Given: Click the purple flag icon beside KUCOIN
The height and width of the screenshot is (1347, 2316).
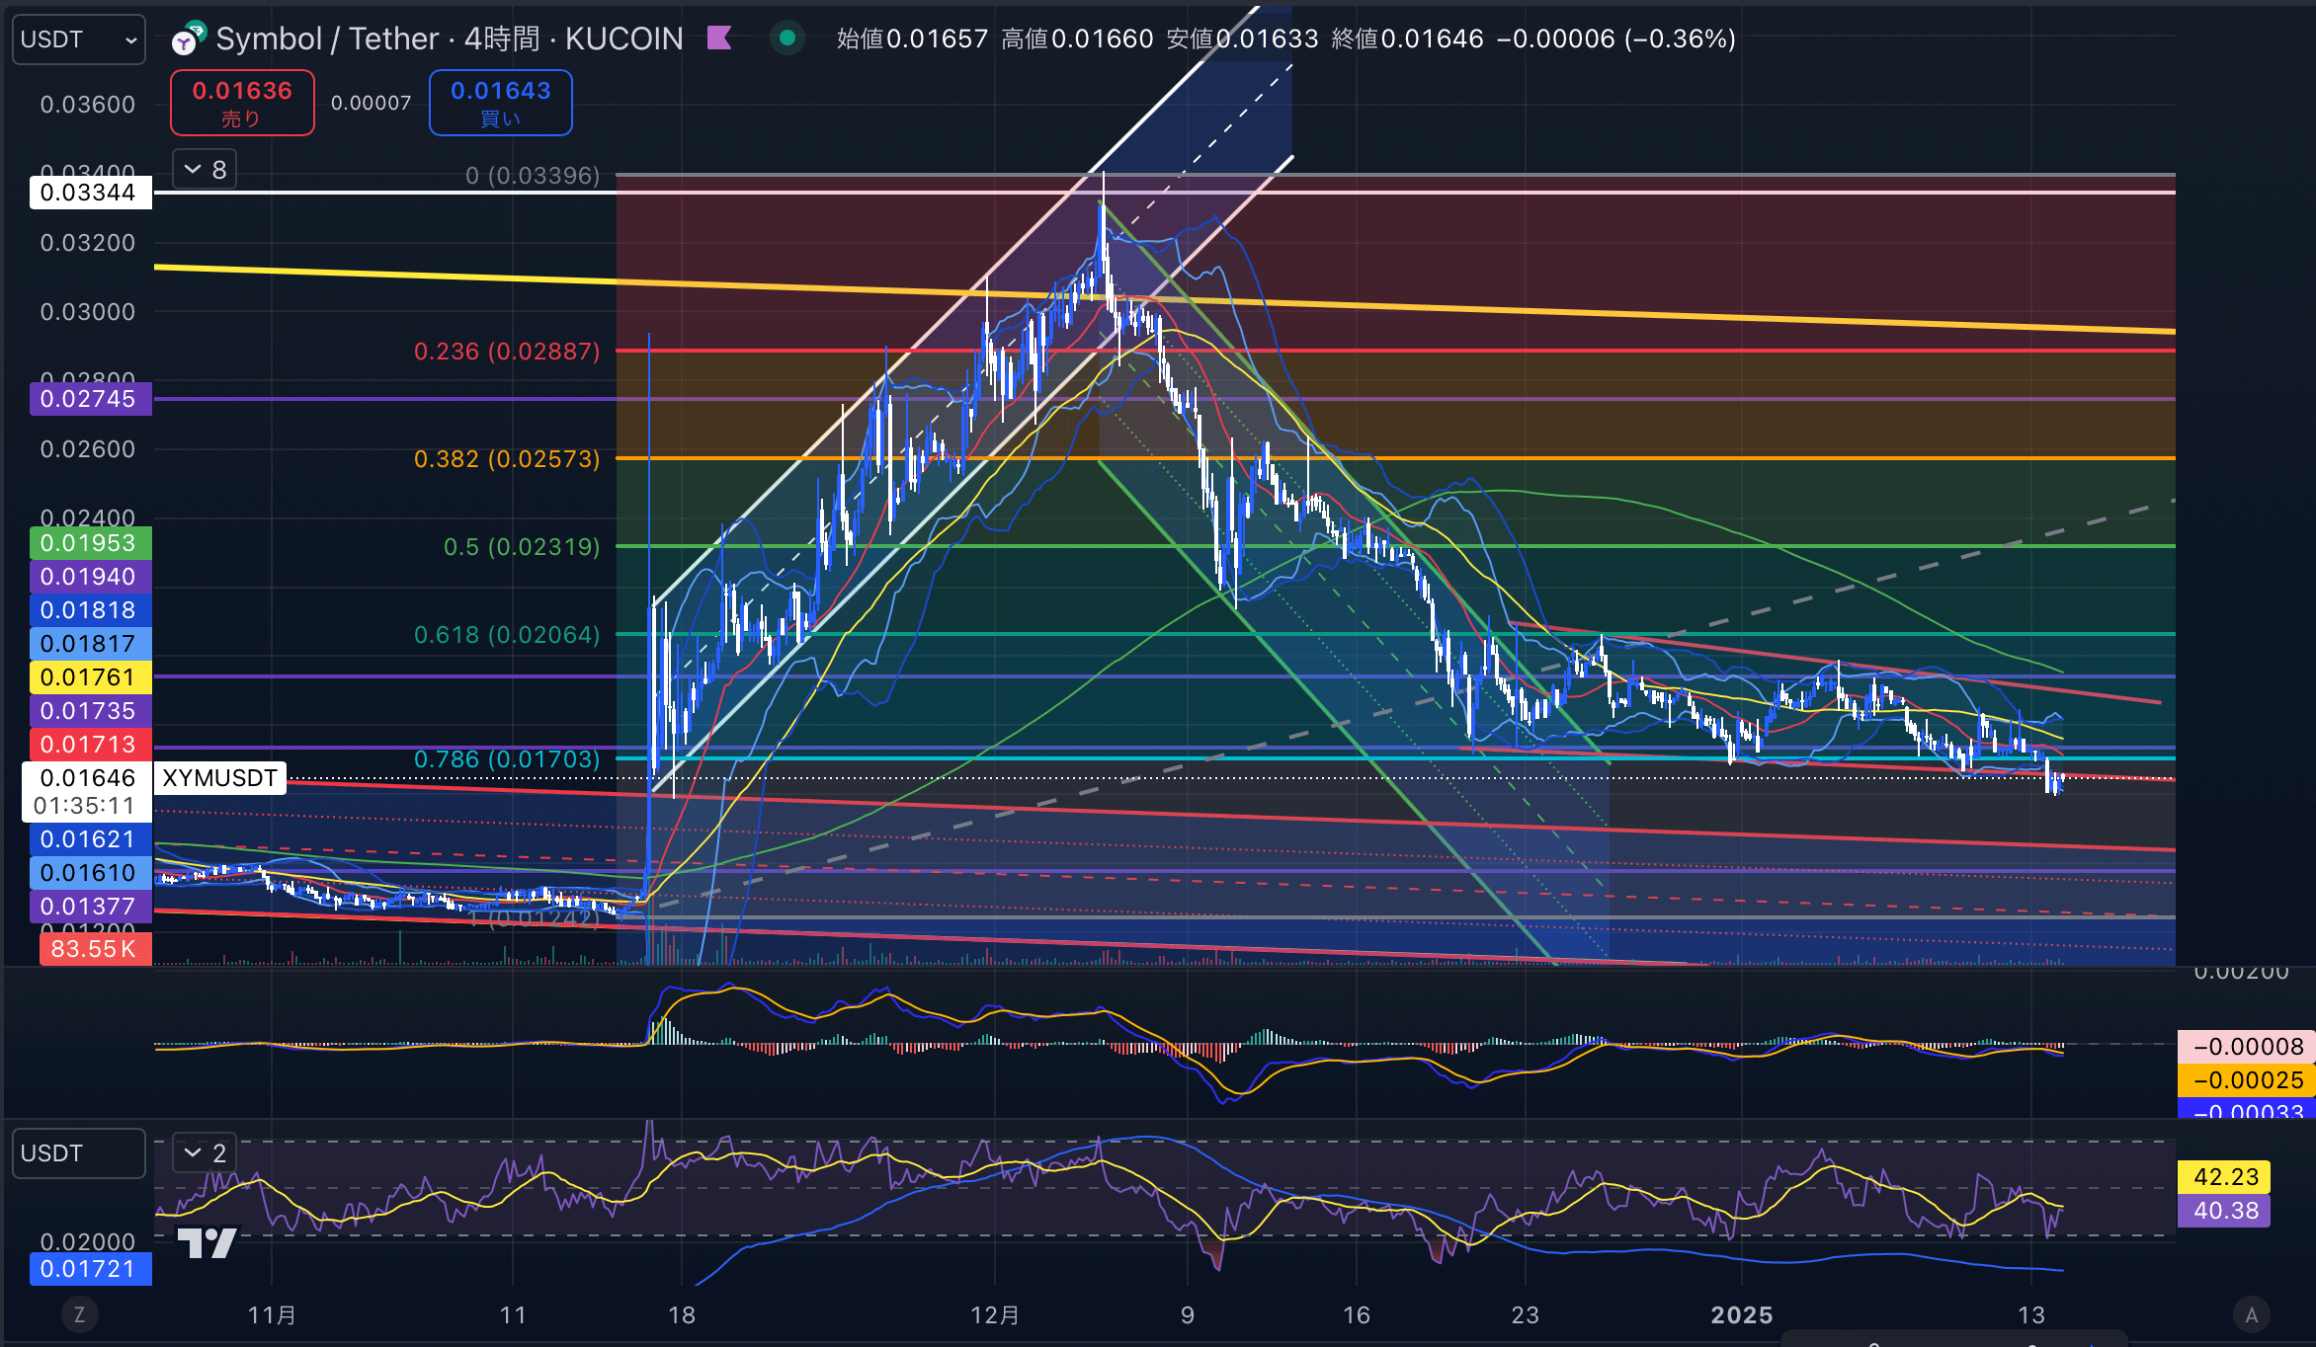Looking at the screenshot, I should [719, 39].
